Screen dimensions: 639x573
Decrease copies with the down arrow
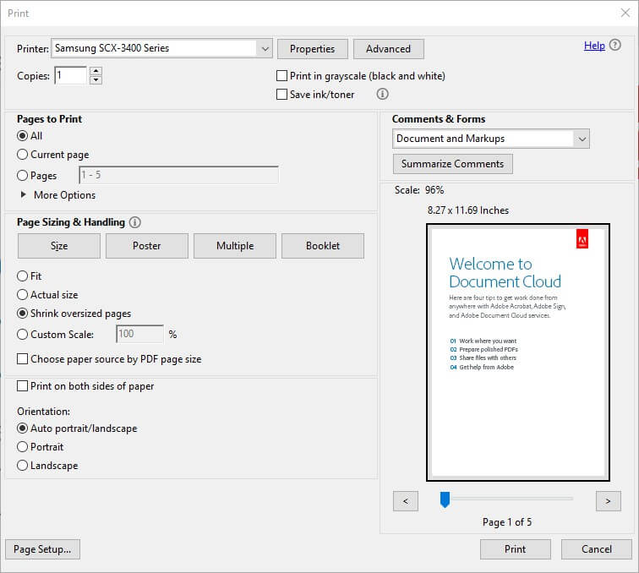click(x=96, y=79)
